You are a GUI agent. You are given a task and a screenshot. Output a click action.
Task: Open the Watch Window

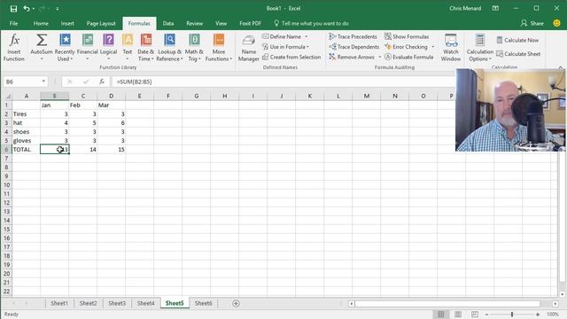point(451,48)
